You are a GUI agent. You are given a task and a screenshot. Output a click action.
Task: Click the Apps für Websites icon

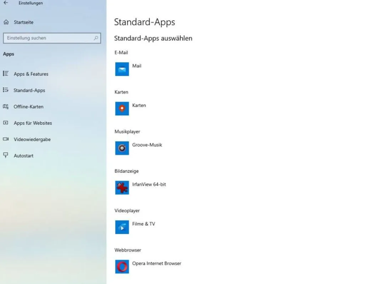[x=6, y=123]
